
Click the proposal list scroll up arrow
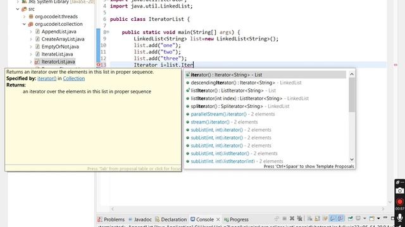pos(352,74)
